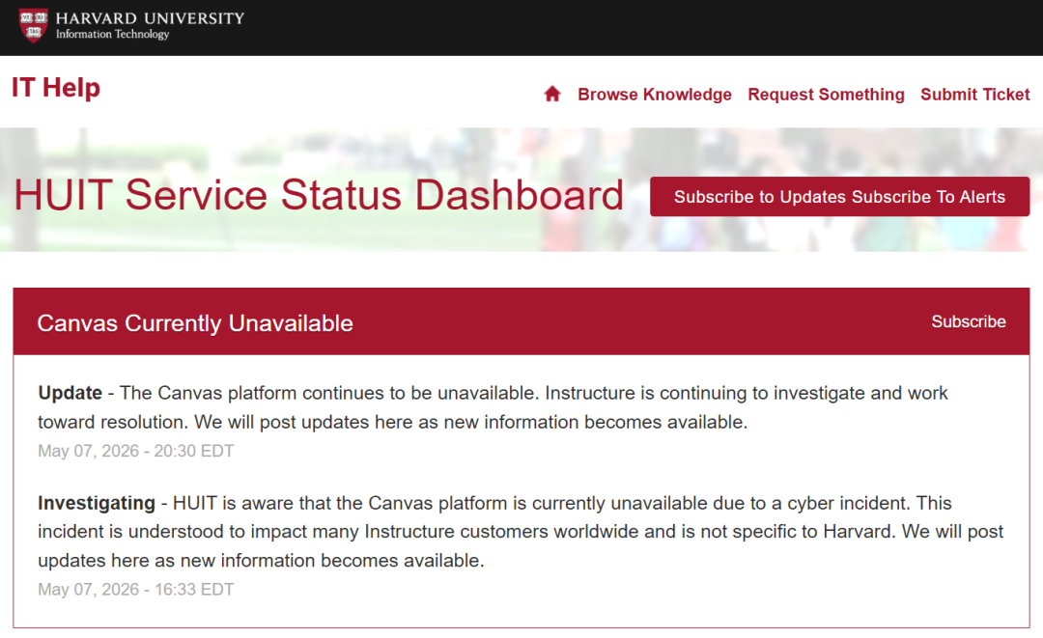Go to the home page via house icon
The image size is (1043, 638).
tap(552, 94)
